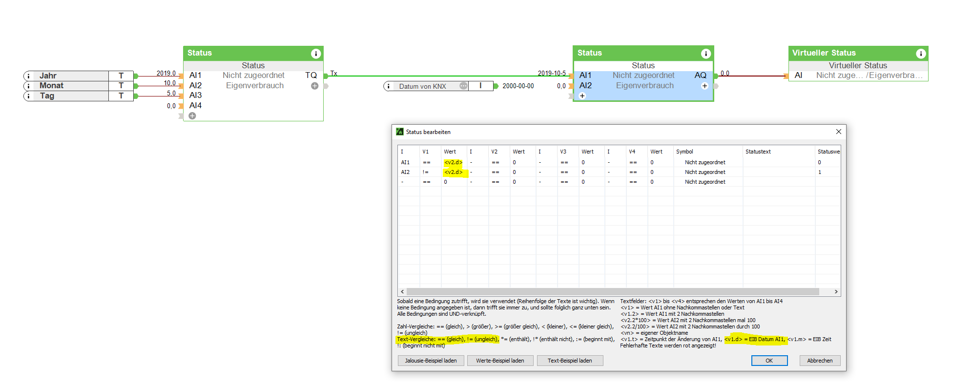Click the plus icon below TQ output
The image size is (973, 383).
click(314, 86)
